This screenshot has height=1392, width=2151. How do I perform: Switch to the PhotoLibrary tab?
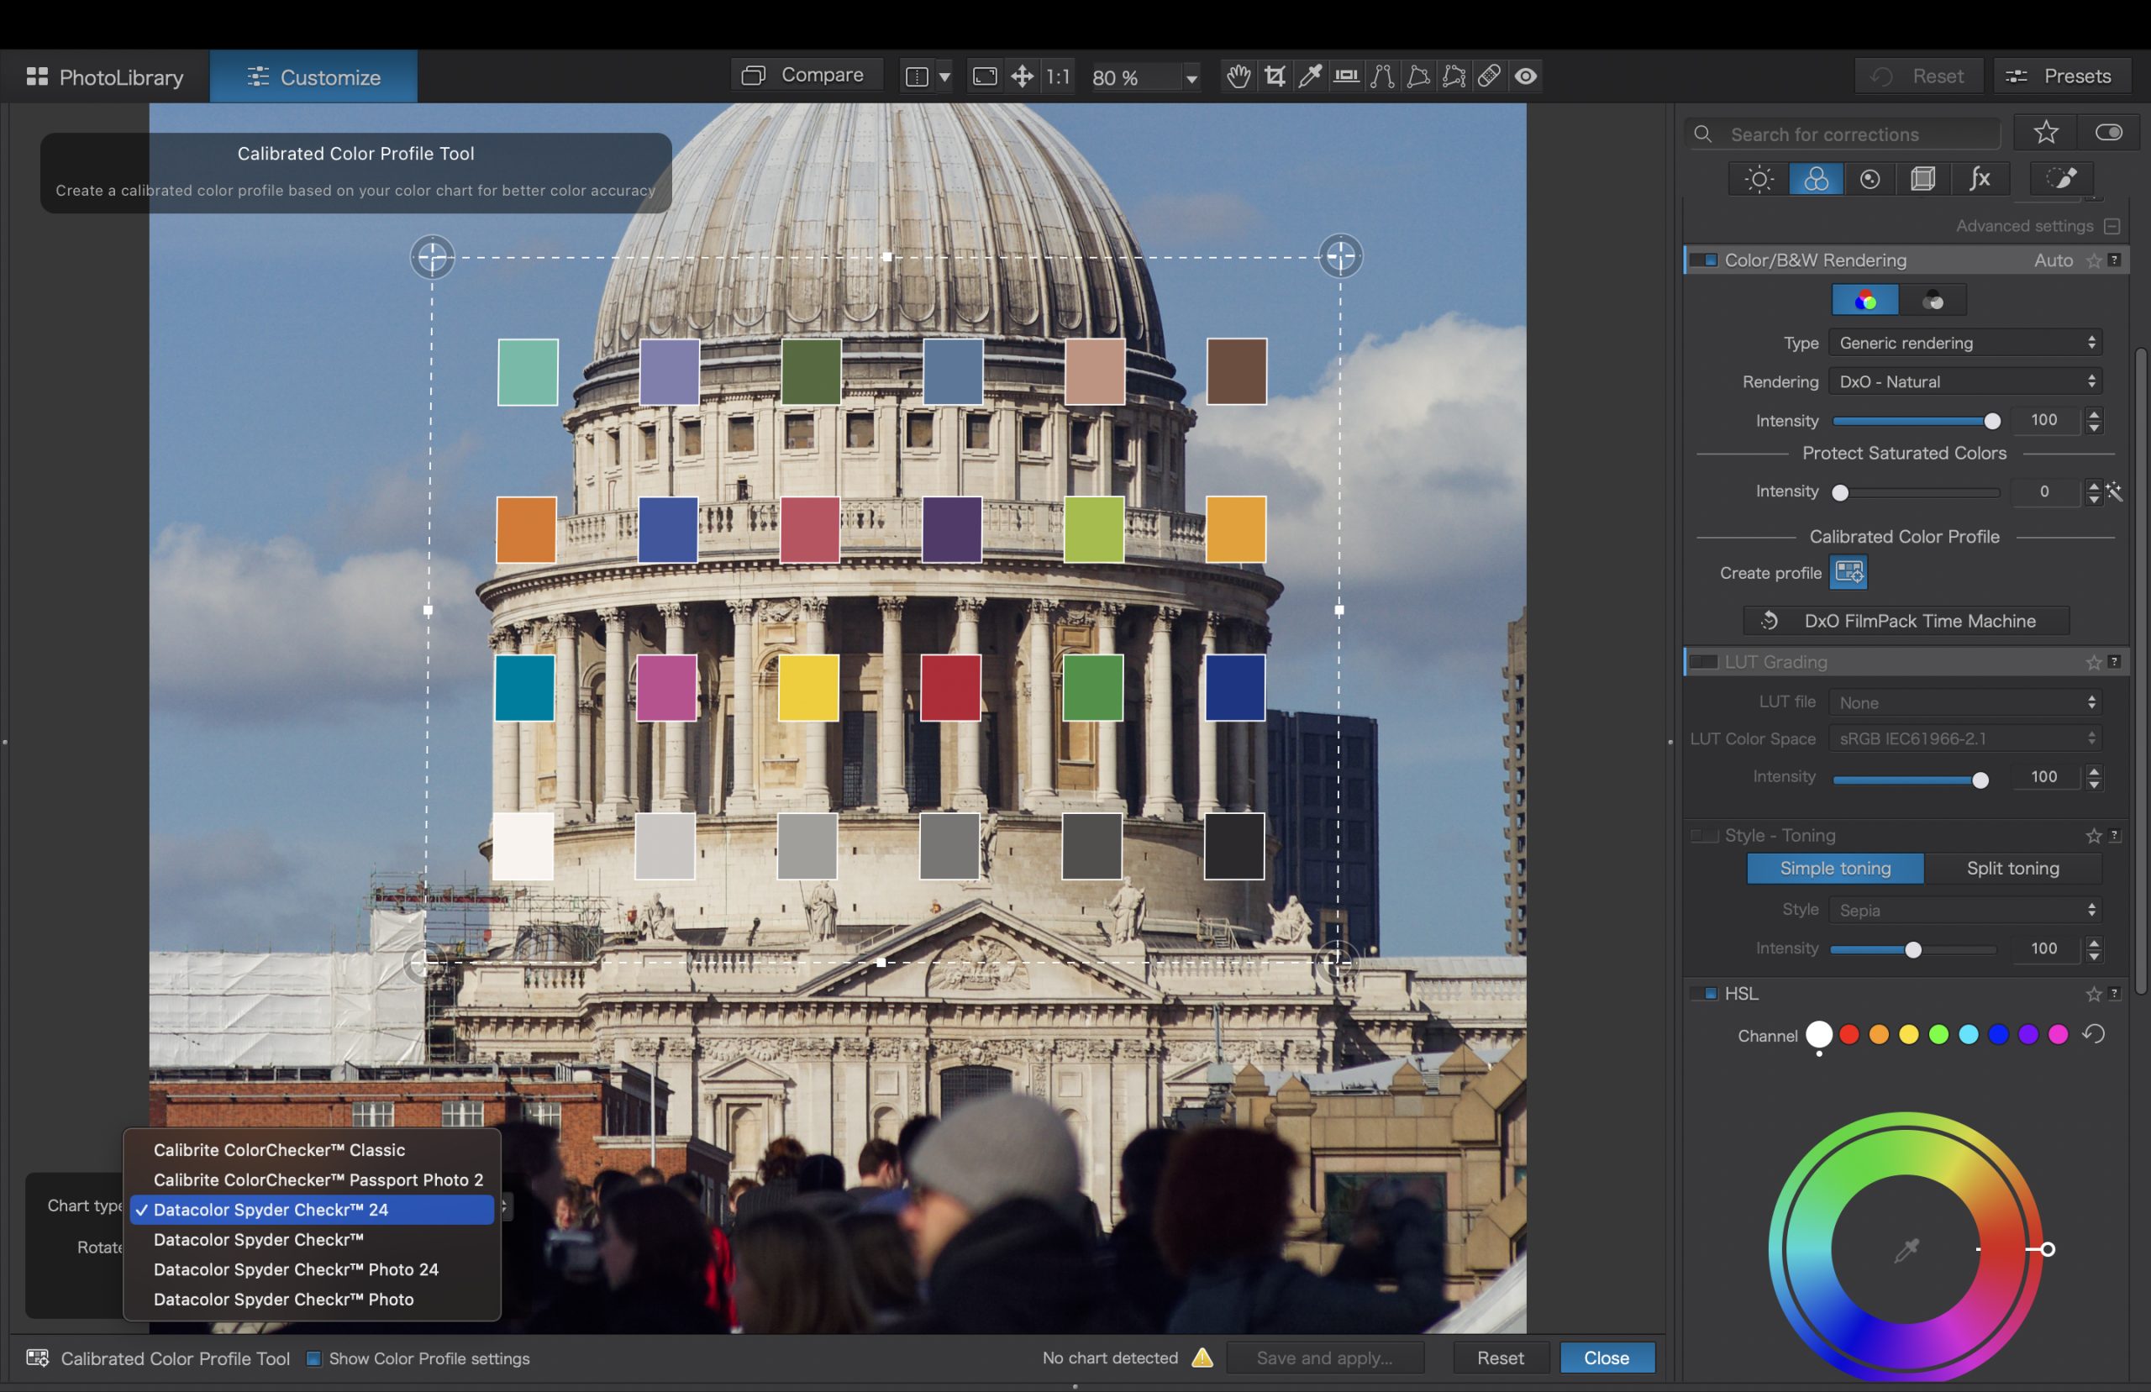[x=103, y=74]
